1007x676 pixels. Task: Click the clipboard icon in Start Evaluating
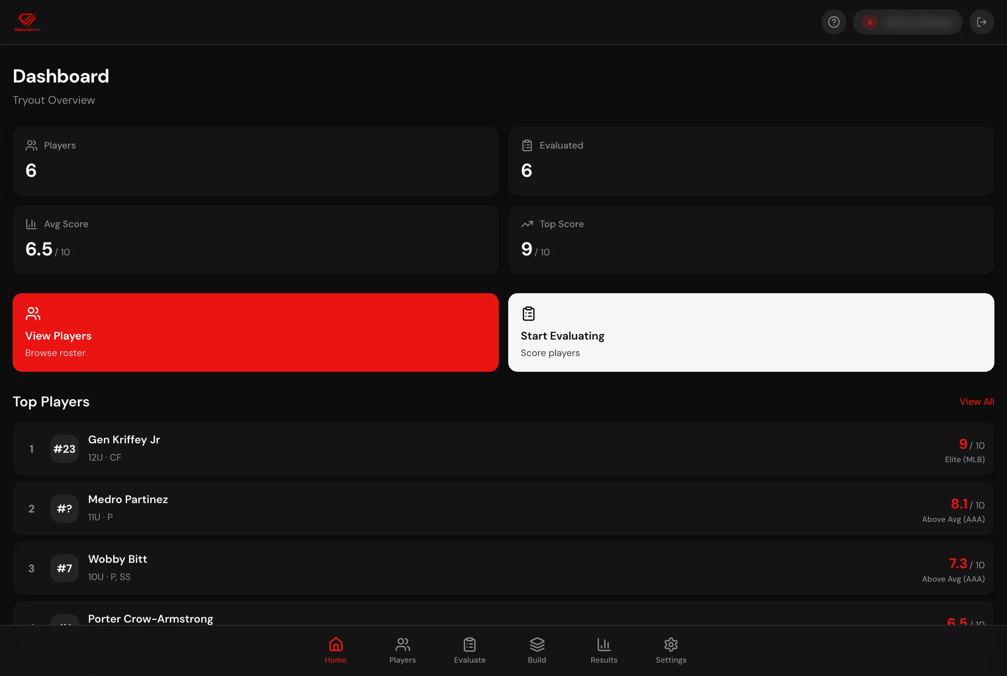pyautogui.click(x=529, y=313)
